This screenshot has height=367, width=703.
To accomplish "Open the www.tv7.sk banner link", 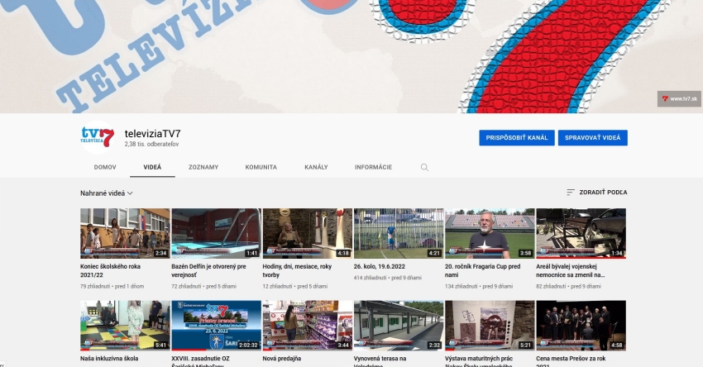I will (x=679, y=98).
